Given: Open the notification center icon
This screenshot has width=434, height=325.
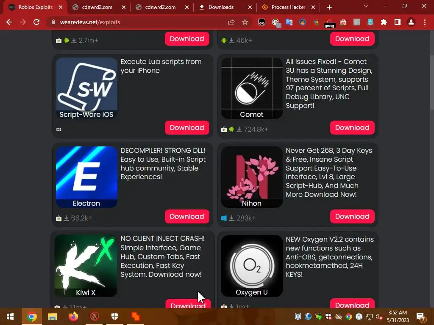Looking at the screenshot, I should (x=420, y=317).
